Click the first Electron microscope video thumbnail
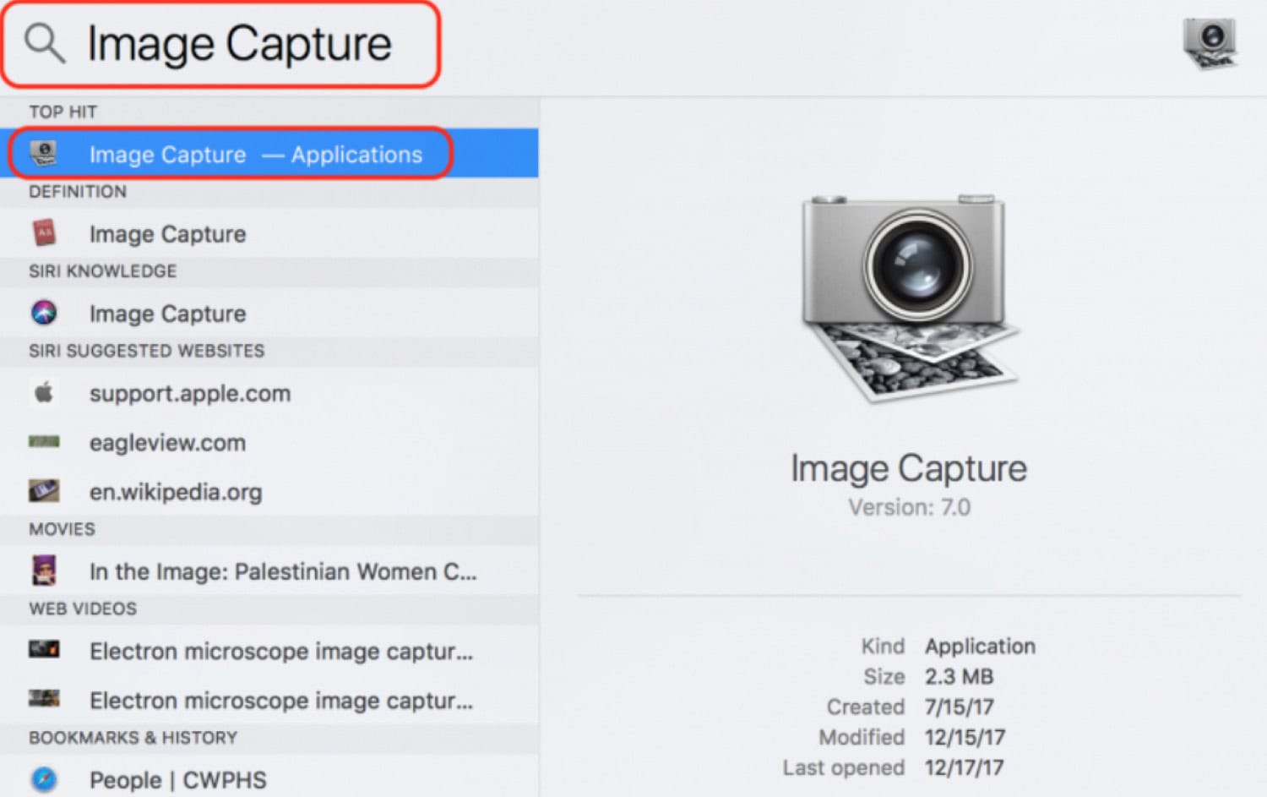 click(44, 649)
